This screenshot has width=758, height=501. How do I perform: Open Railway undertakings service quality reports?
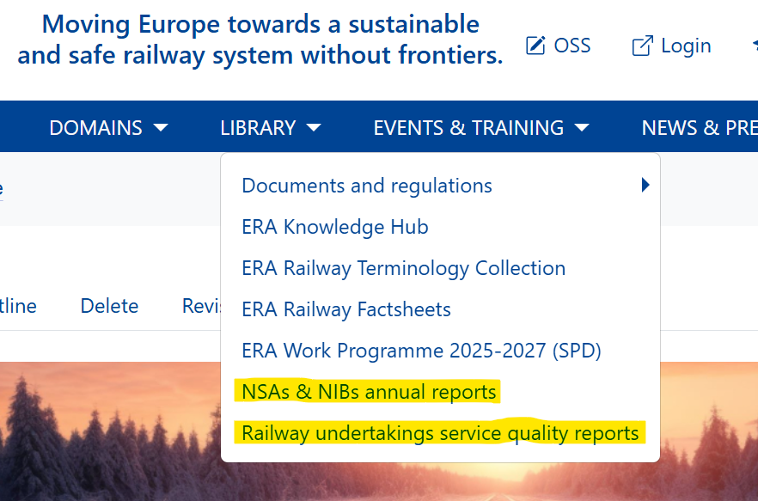click(x=440, y=433)
